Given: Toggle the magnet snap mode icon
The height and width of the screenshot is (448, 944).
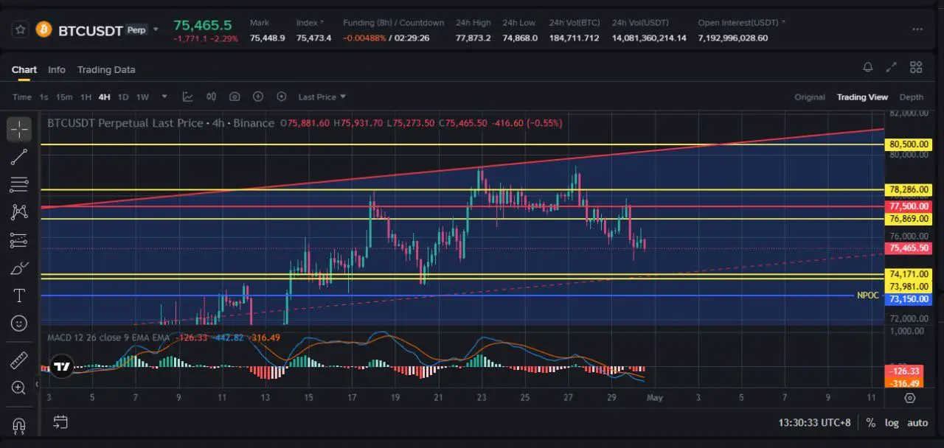Looking at the screenshot, I should 19,426.
